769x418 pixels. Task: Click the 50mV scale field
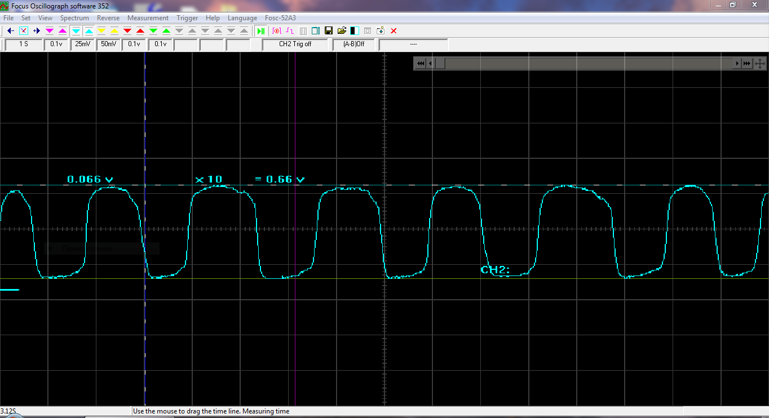click(x=109, y=44)
